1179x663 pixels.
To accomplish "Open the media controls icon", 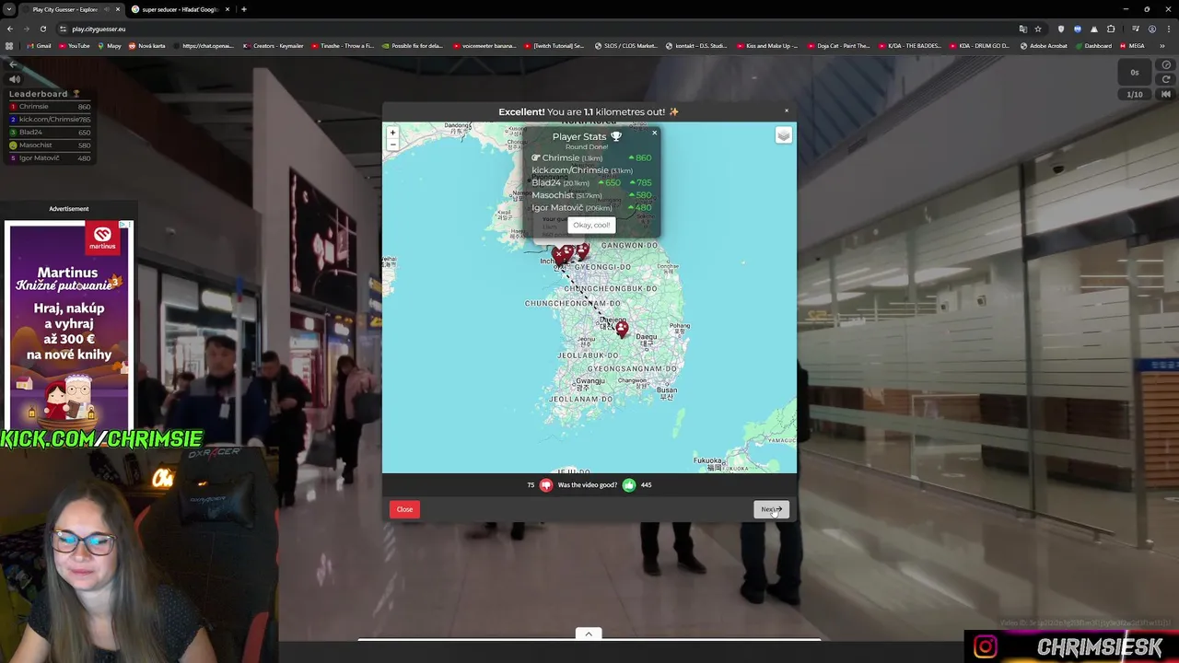I will click(x=1135, y=29).
